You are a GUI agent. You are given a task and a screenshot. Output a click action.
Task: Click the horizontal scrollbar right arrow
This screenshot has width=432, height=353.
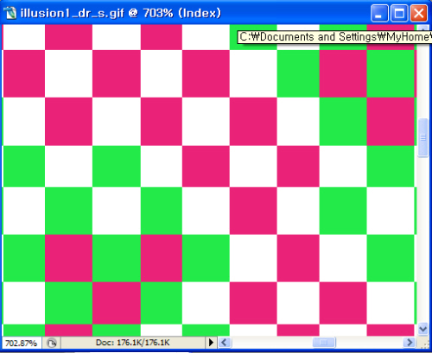[410, 343]
